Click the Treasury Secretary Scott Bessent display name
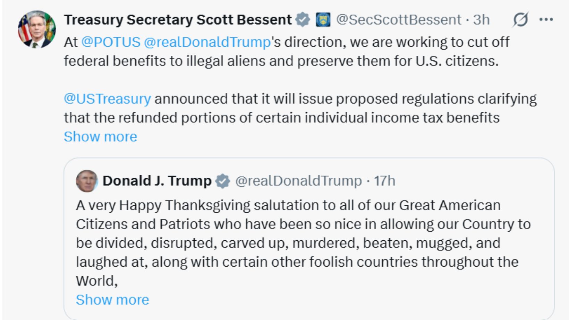569x320 pixels. tap(178, 20)
